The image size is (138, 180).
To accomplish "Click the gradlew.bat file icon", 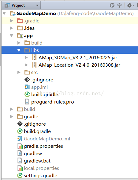I will pyautogui.click(x=20, y=161).
